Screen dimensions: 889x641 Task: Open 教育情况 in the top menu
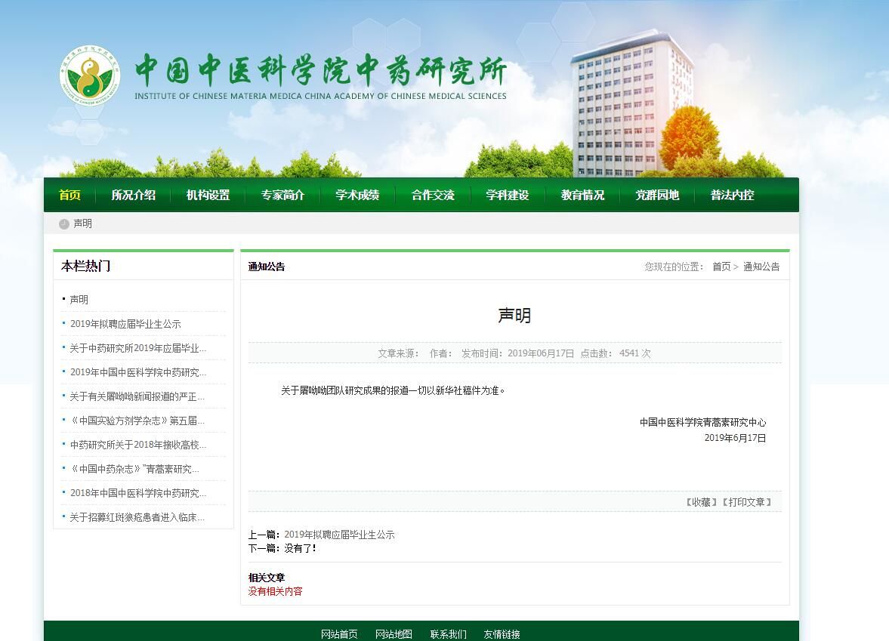click(x=582, y=195)
